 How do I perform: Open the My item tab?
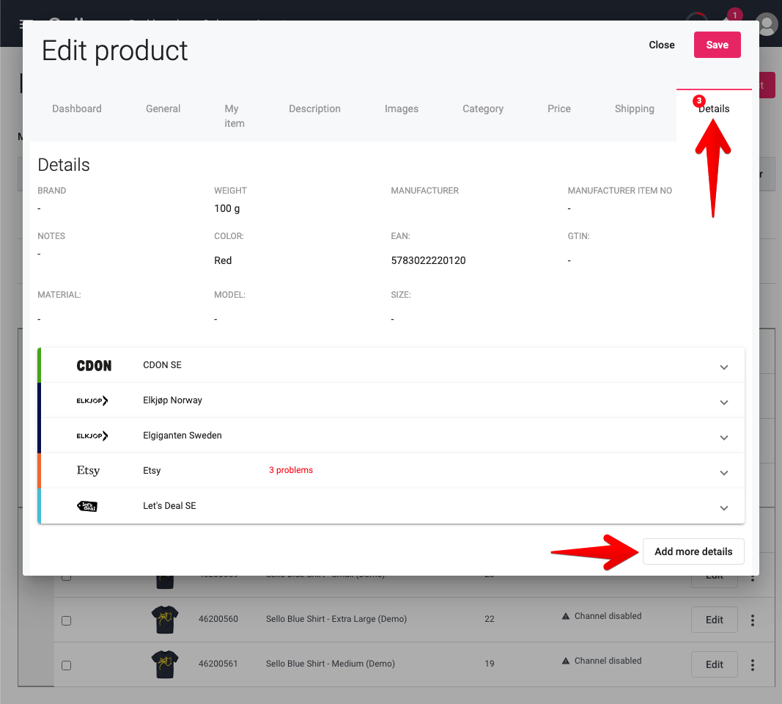[235, 116]
